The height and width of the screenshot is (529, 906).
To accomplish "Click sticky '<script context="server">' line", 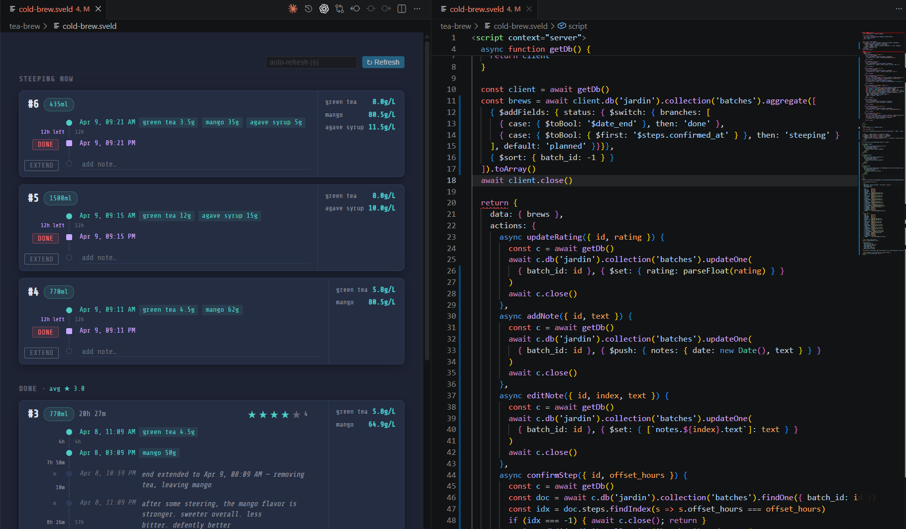I will [528, 38].
